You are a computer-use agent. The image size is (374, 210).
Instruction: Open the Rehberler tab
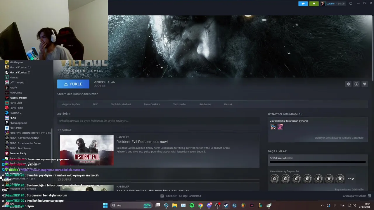coord(205,104)
